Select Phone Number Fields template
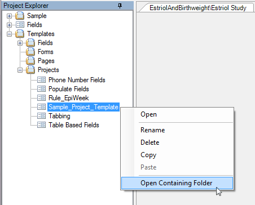Image resolution: width=255 pixels, height=205 pixels. (77, 80)
